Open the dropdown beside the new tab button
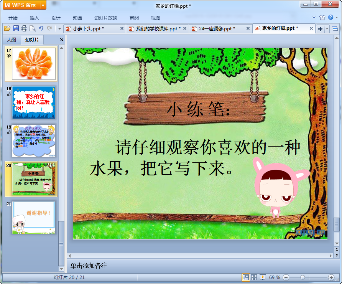 (327, 29)
